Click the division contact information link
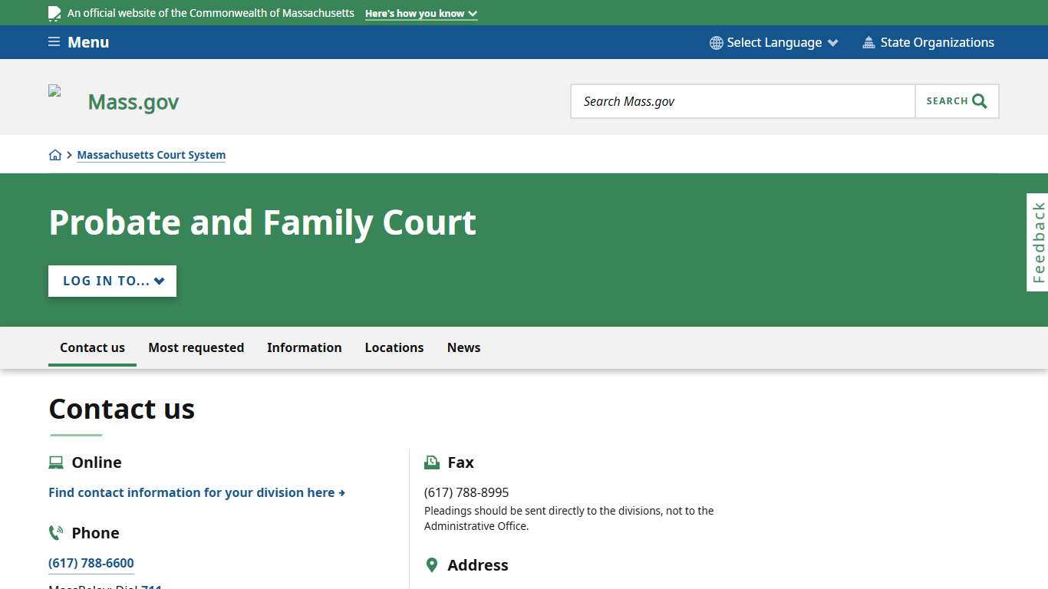Viewport: 1048px width, 589px height. point(196,492)
